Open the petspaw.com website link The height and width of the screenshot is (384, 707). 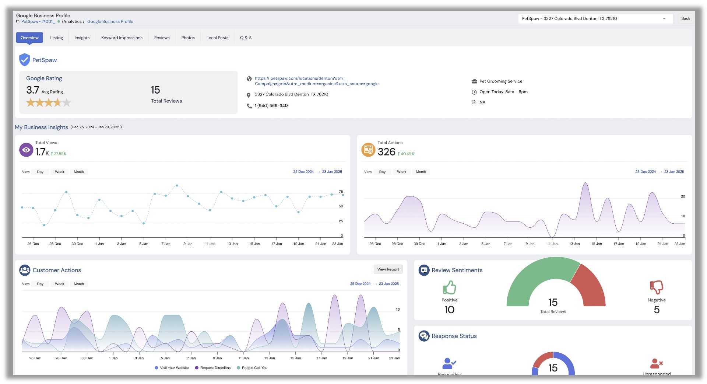point(317,81)
